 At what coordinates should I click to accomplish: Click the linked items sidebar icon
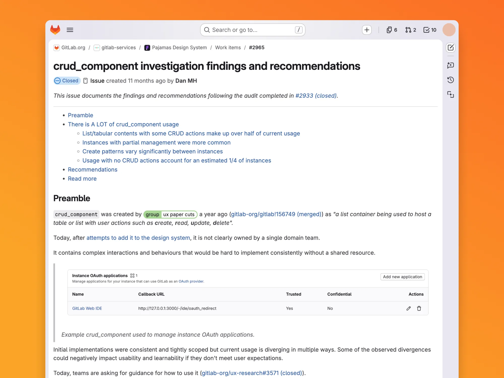tap(451, 94)
